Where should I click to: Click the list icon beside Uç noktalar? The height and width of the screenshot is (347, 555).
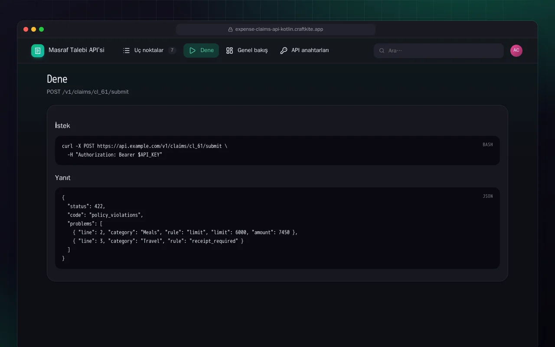(x=127, y=50)
